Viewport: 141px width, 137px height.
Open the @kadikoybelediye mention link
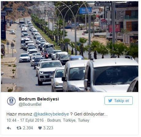tap(51, 114)
